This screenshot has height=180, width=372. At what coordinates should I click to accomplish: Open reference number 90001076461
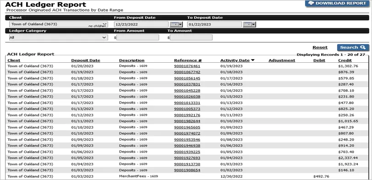pos(187,66)
